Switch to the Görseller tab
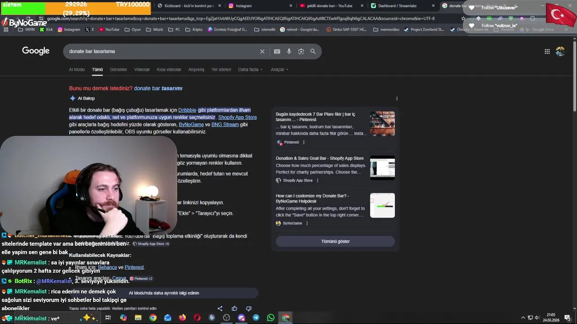Screen dimensions: 577x324 click(119, 70)
